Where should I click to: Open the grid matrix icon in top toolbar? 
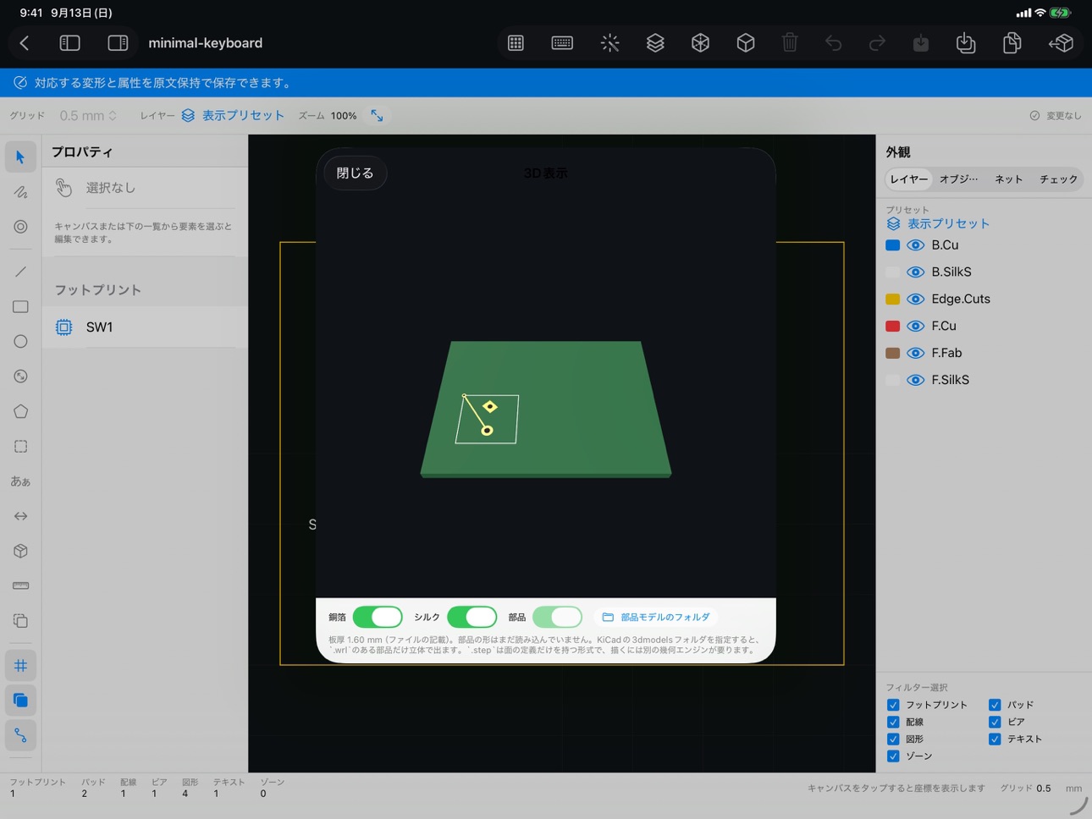(516, 43)
